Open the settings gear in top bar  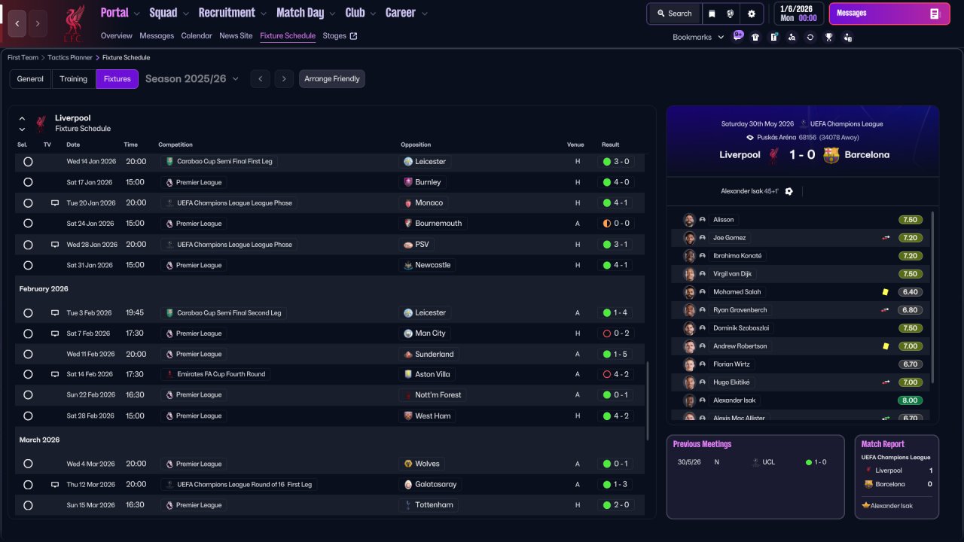pyautogui.click(x=752, y=14)
